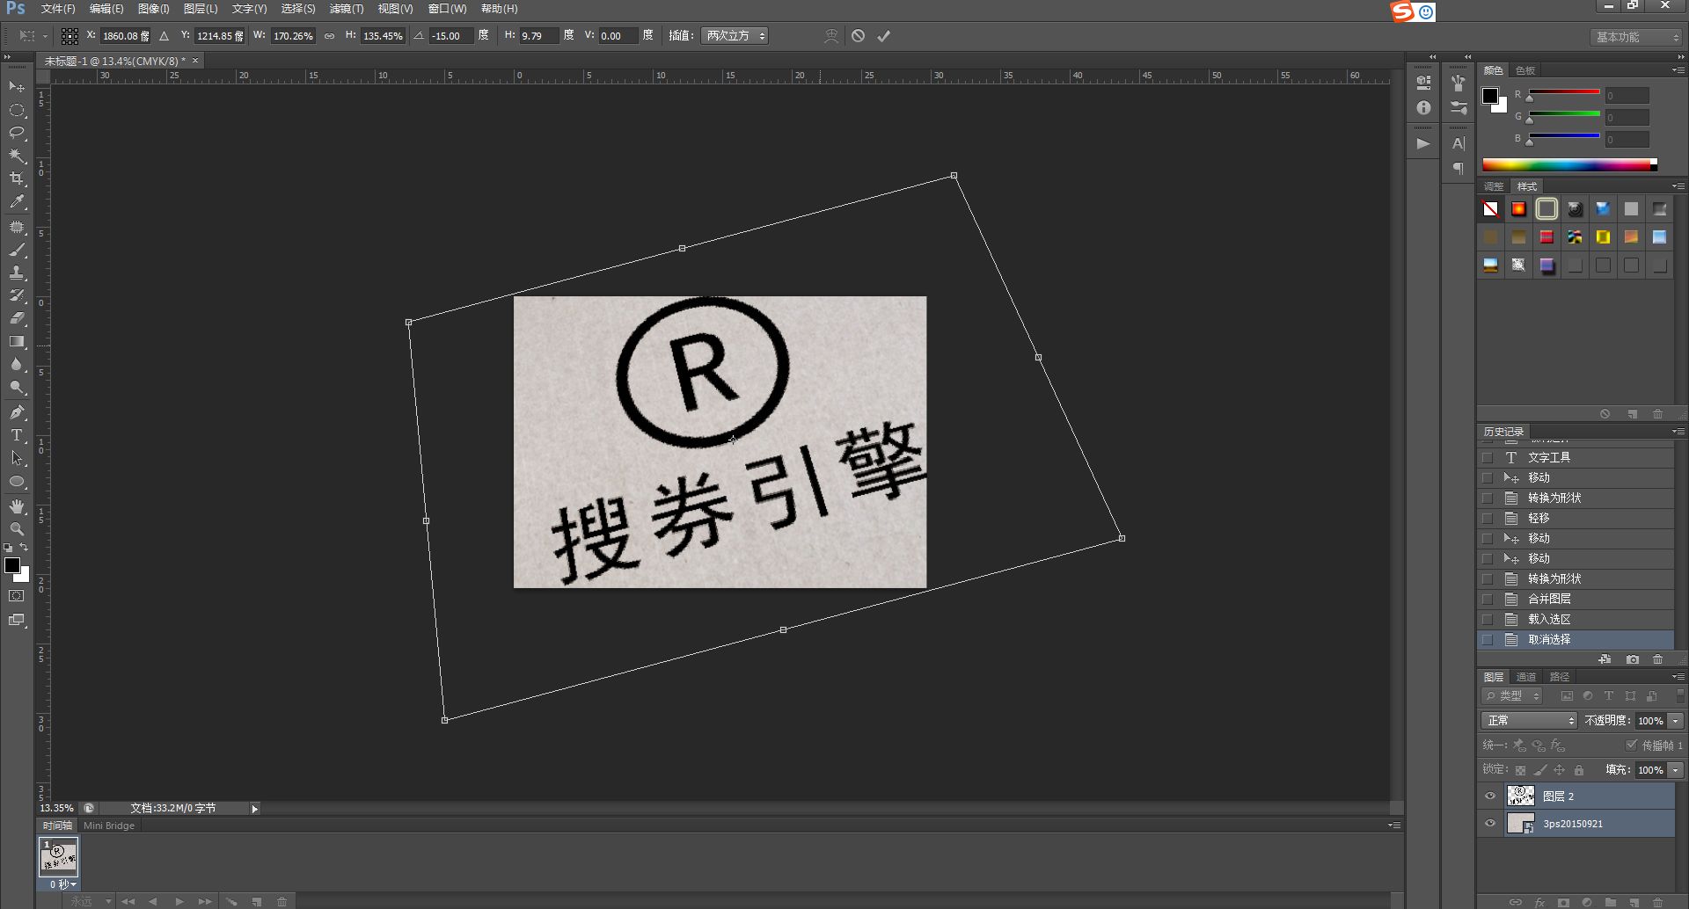Select the Hand tool
The height and width of the screenshot is (909, 1689).
(17, 506)
